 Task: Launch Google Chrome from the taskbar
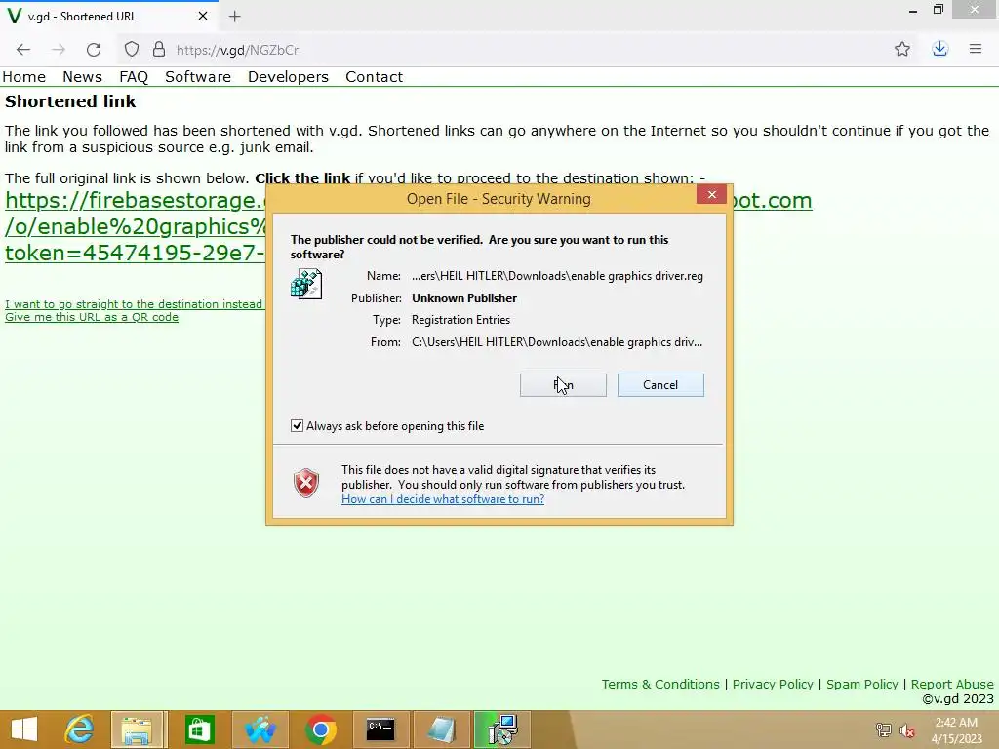tap(320, 729)
